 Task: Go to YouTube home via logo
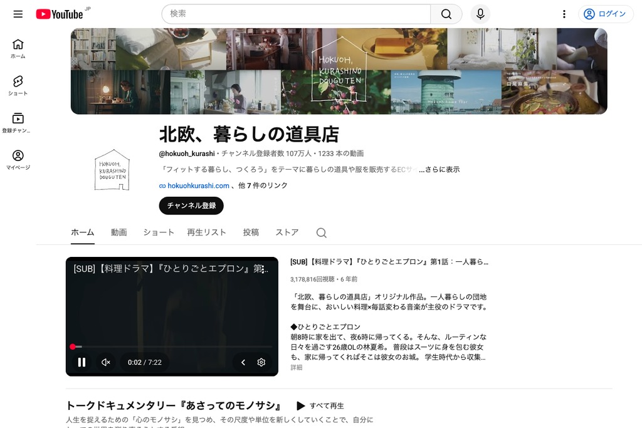pyautogui.click(x=60, y=14)
